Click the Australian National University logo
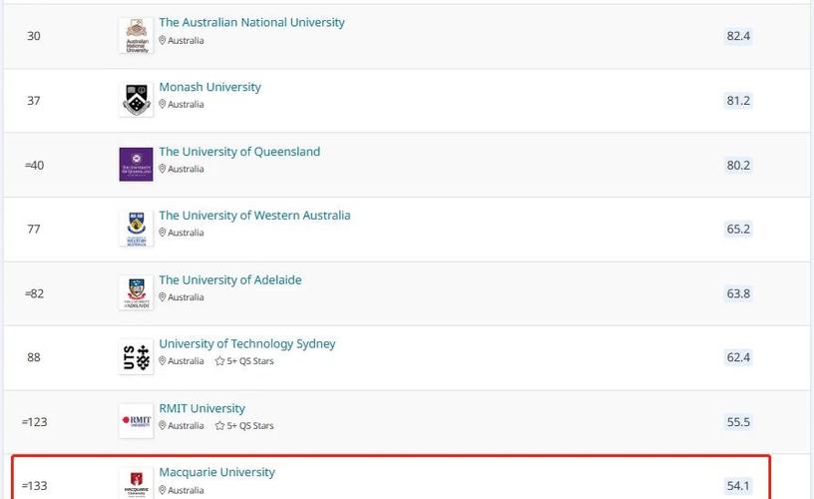 (136, 36)
